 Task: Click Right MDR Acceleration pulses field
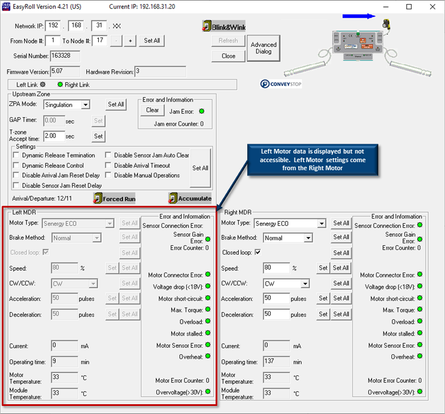(277, 298)
